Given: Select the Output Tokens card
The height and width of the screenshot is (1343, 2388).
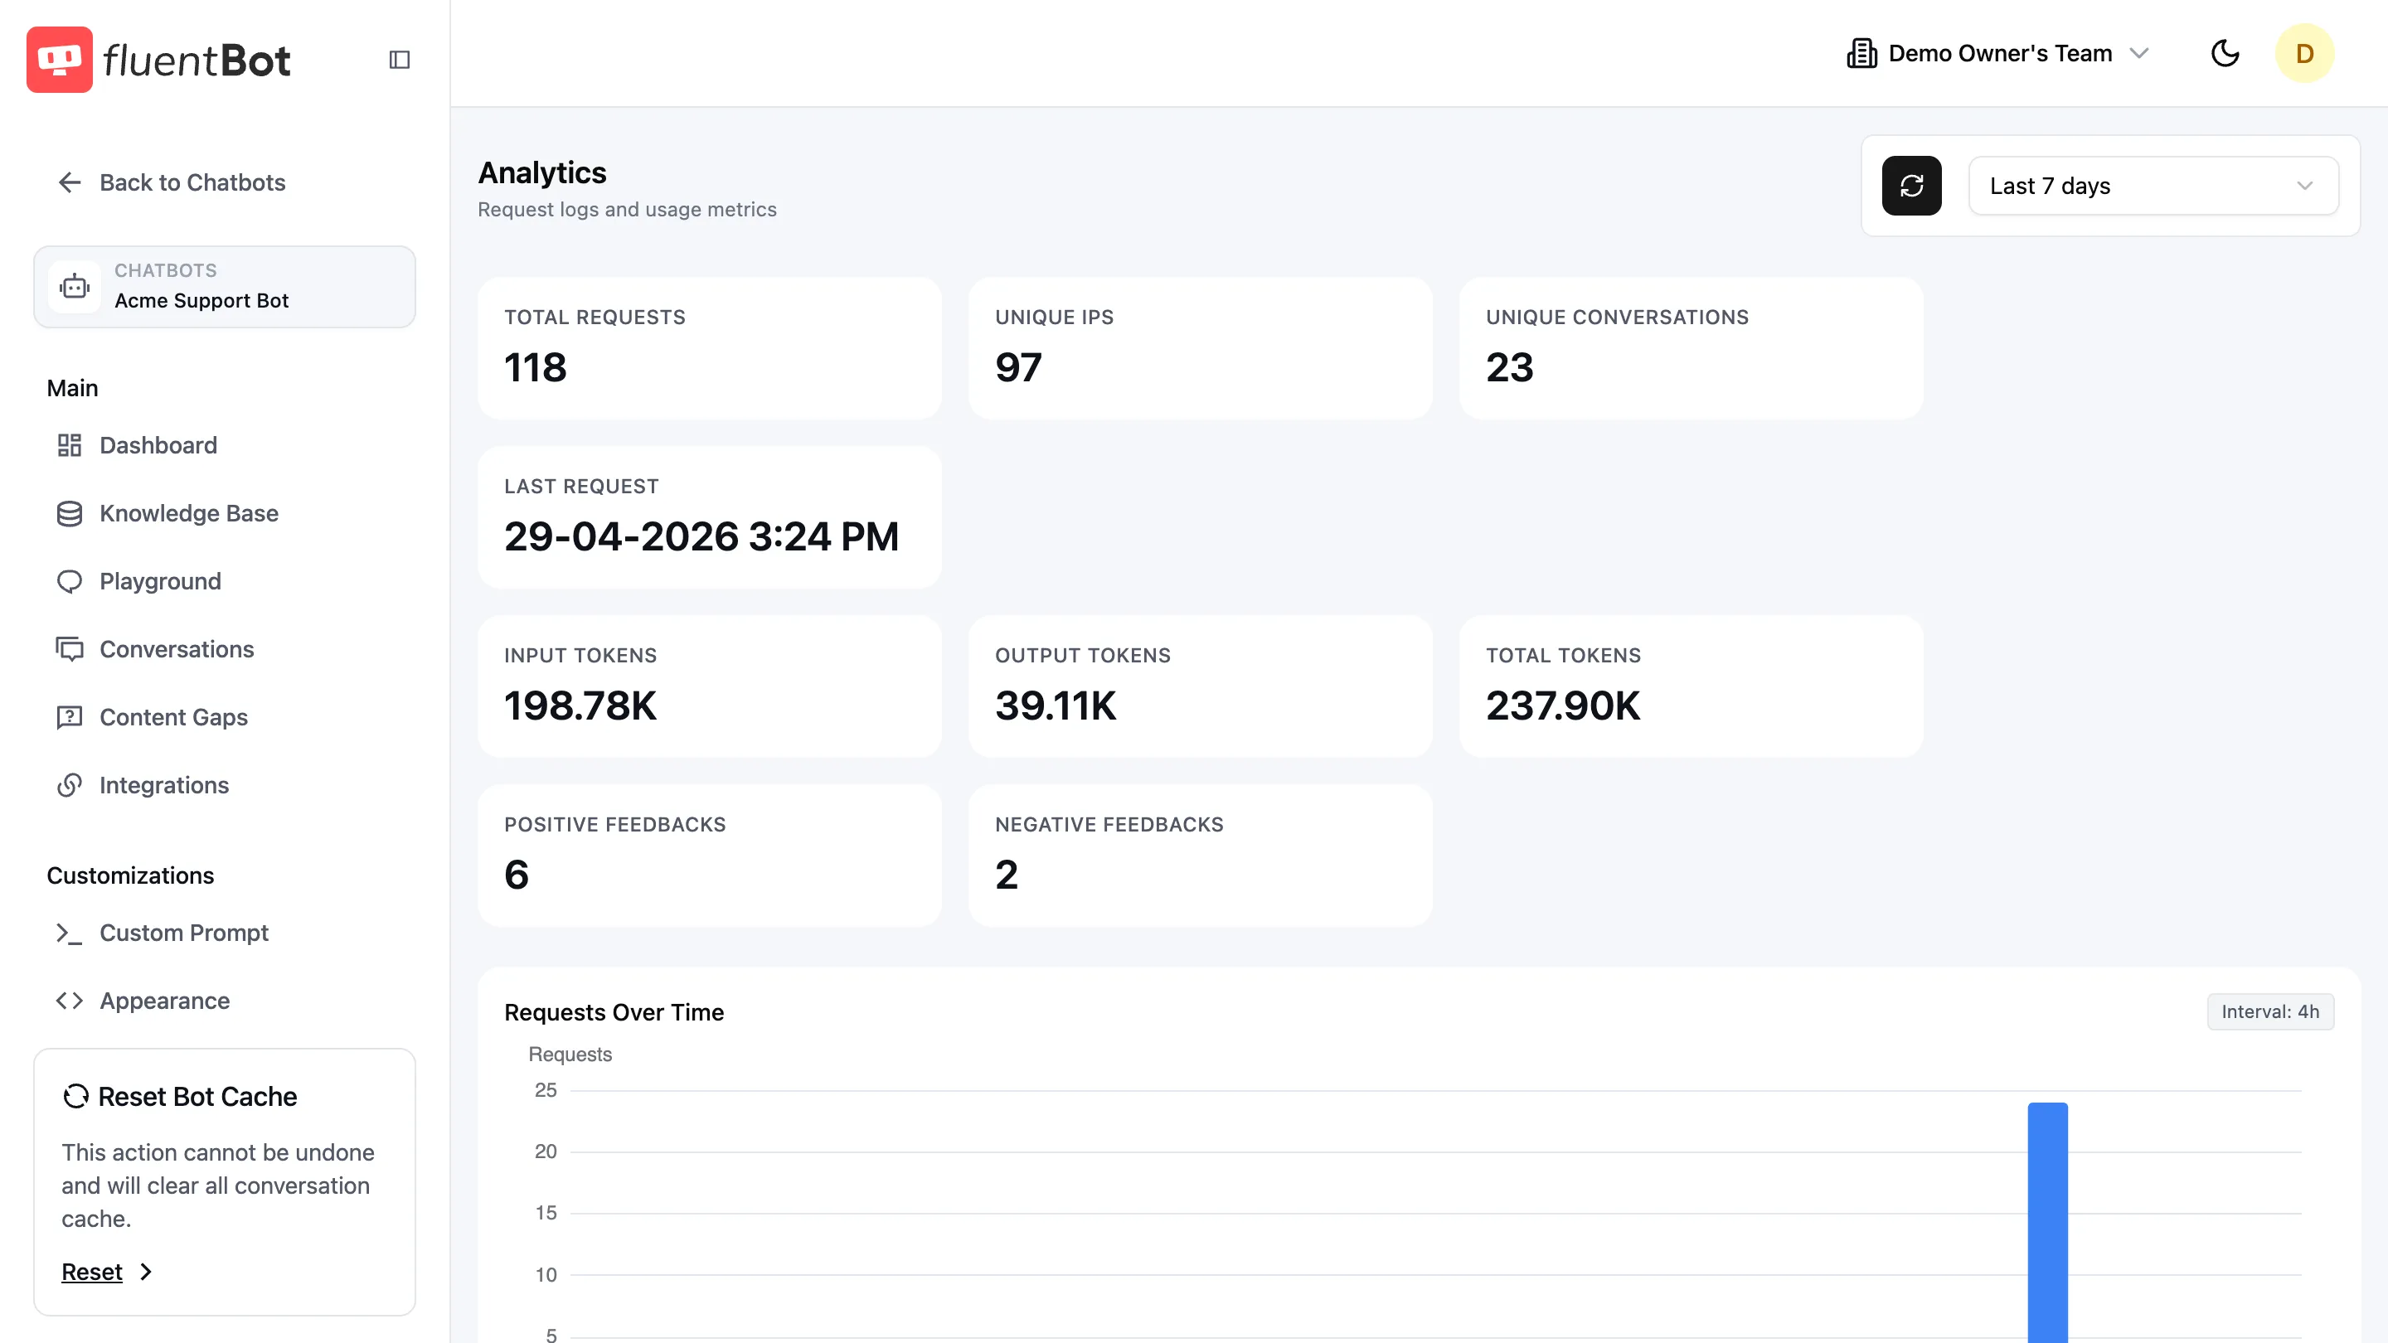Looking at the screenshot, I should click(1201, 686).
